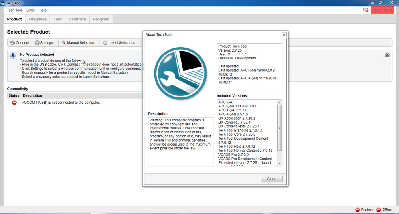Click the 'Product: Tech Tool' line
Viewport: 399px width, 214px height.
tap(233, 46)
